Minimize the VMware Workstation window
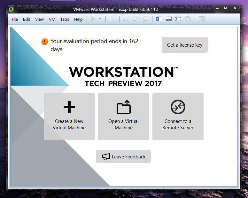The width and height of the screenshot is (248, 198). [x=217, y=8]
